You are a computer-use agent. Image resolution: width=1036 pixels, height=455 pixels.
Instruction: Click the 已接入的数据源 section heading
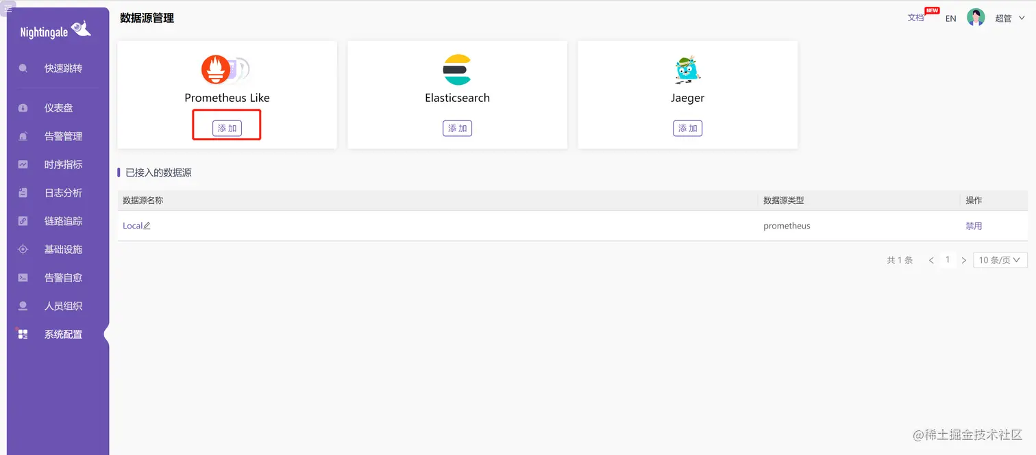158,173
